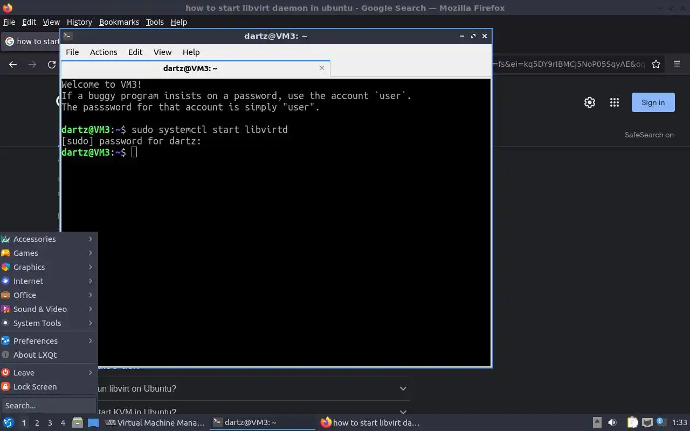Open the terminal View menu
This screenshot has height=431, width=690.
coord(162,52)
